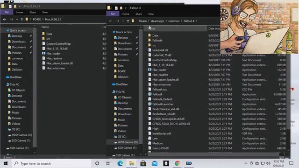299x168 pixels.
Task: Open Home tab in Fallout 4 window
Action: pos(126,14)
